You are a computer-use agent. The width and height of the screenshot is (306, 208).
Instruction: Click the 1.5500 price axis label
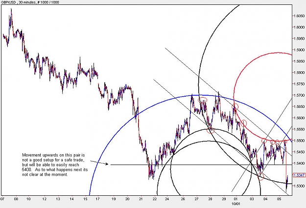click(x=299, y=141)
